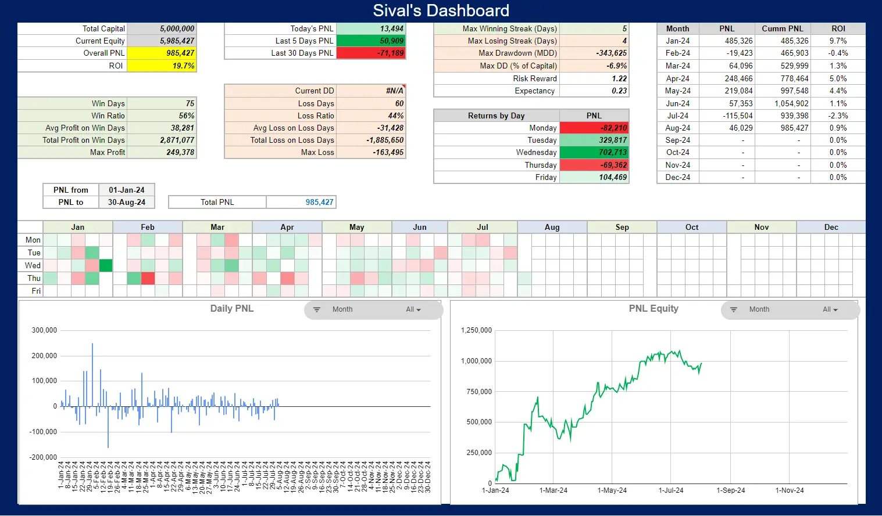Click the Win Ratio value 56%

162,116
